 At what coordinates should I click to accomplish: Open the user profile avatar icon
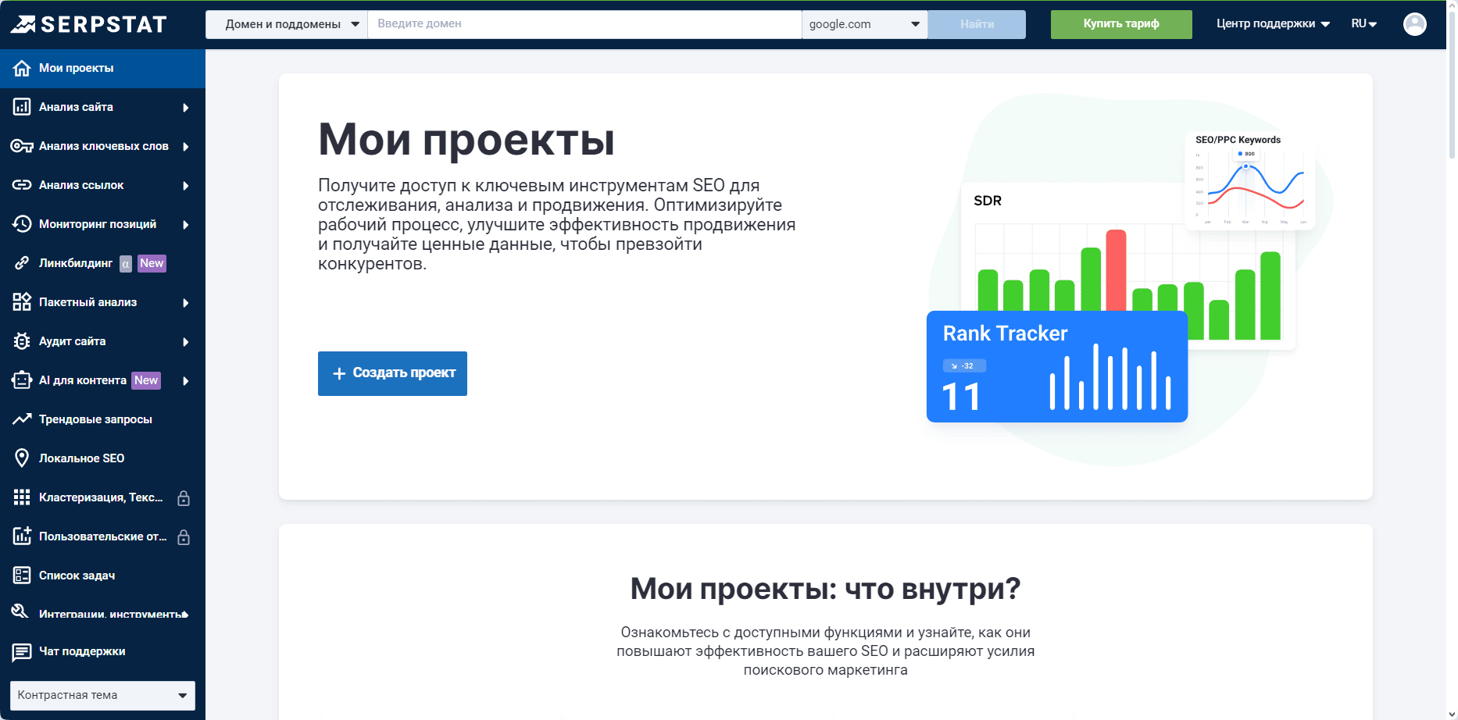click(x=1414, y=24)
